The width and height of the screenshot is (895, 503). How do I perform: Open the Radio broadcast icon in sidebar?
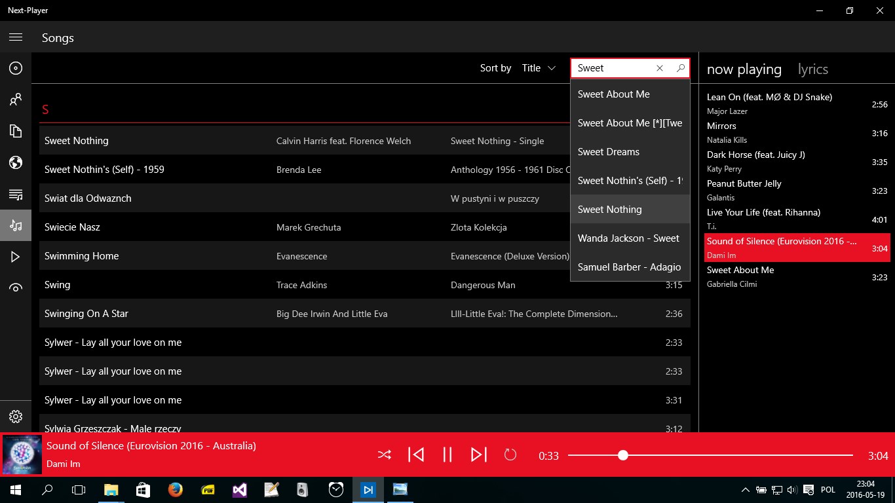click(x=16, y=288)
